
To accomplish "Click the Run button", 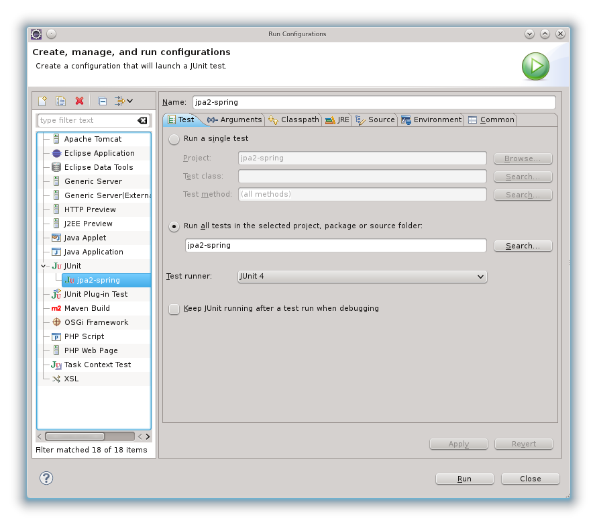I will pyautogui.click(x=464, y=479).
